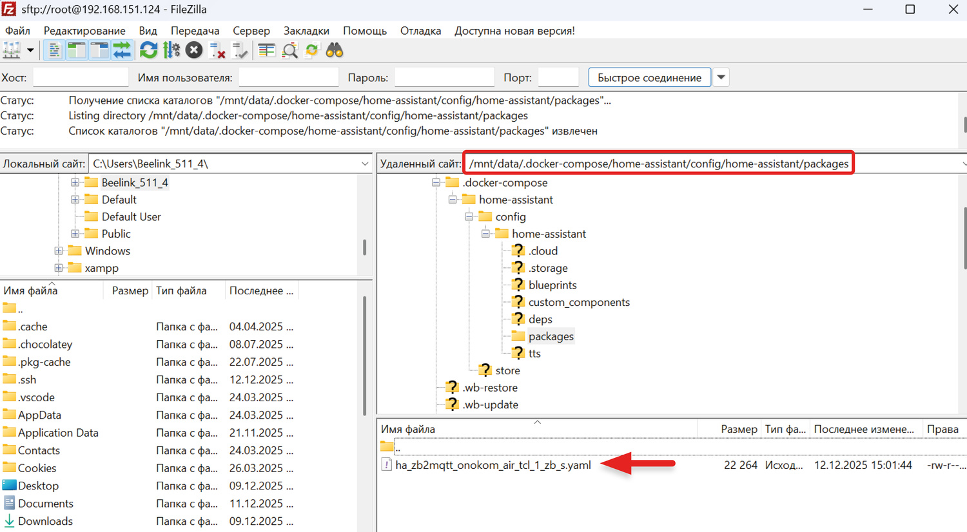
Task: Select the store remote folder
Action: point(507,370)
